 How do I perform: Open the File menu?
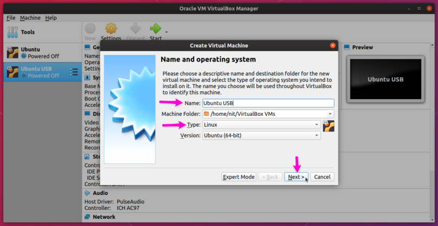coord(11,18)
